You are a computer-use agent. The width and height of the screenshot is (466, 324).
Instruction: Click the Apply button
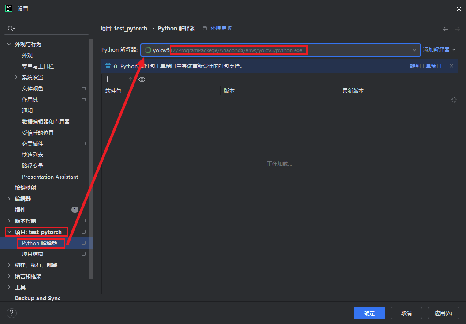click(x=443, y=313)
